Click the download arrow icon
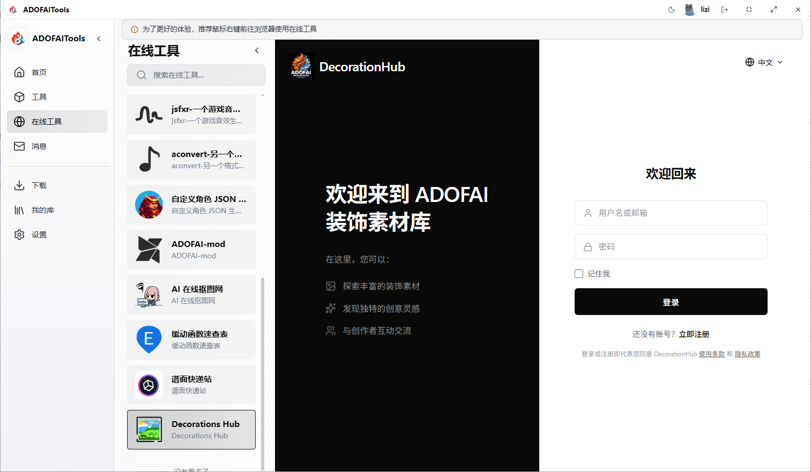Viewport: 811px width, 472px height. [x=19, y=185]
